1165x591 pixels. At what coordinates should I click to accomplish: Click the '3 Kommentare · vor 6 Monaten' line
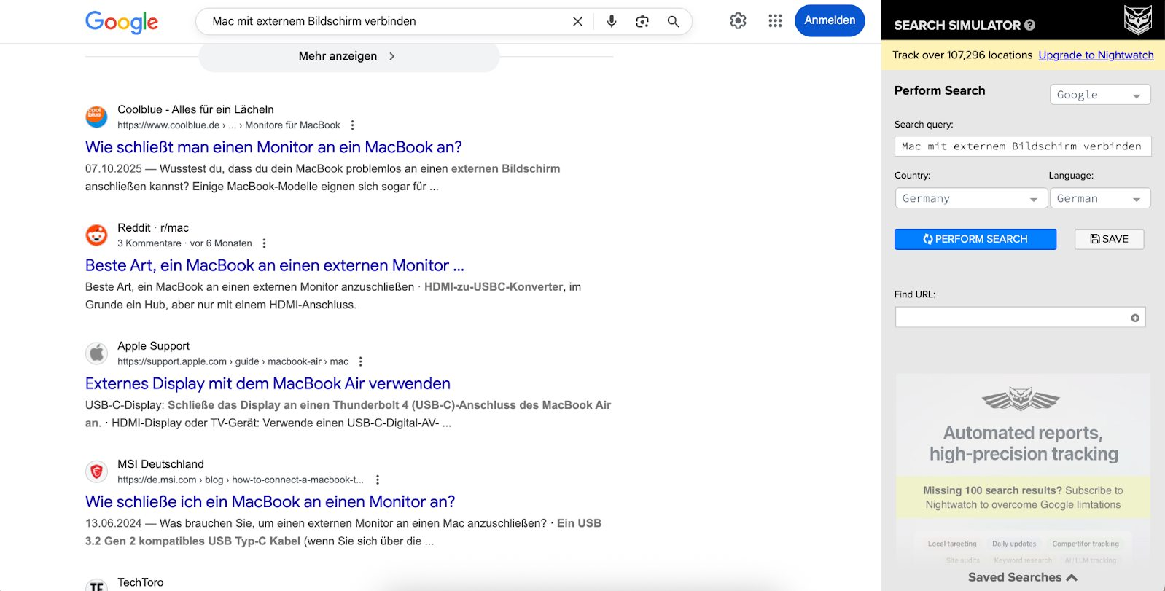click(x=184, y=243)
